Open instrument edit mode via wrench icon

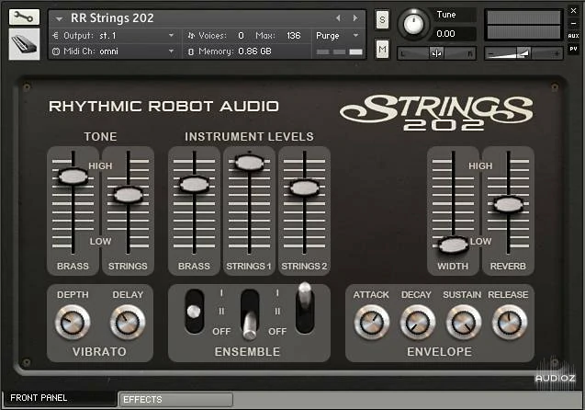(24, 17)
